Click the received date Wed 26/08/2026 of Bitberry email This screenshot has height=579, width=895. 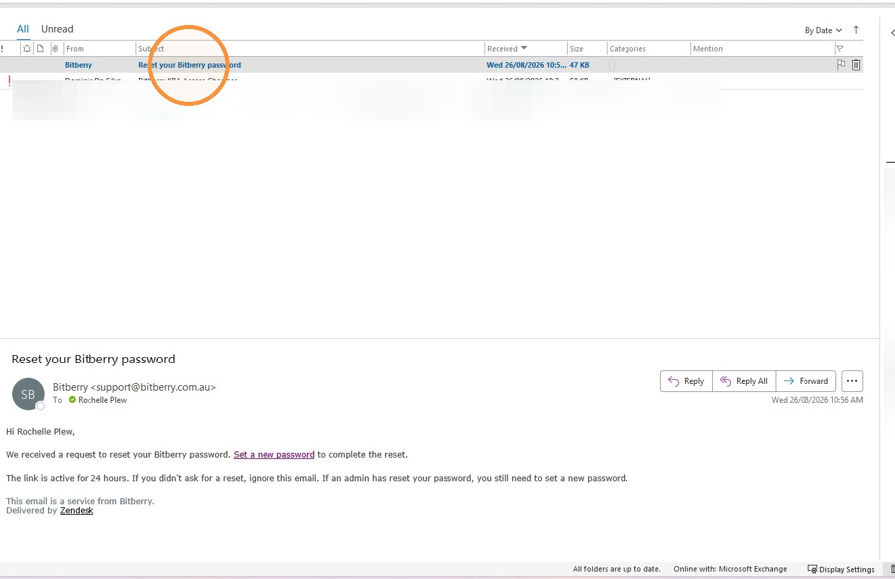pos(526,65)
